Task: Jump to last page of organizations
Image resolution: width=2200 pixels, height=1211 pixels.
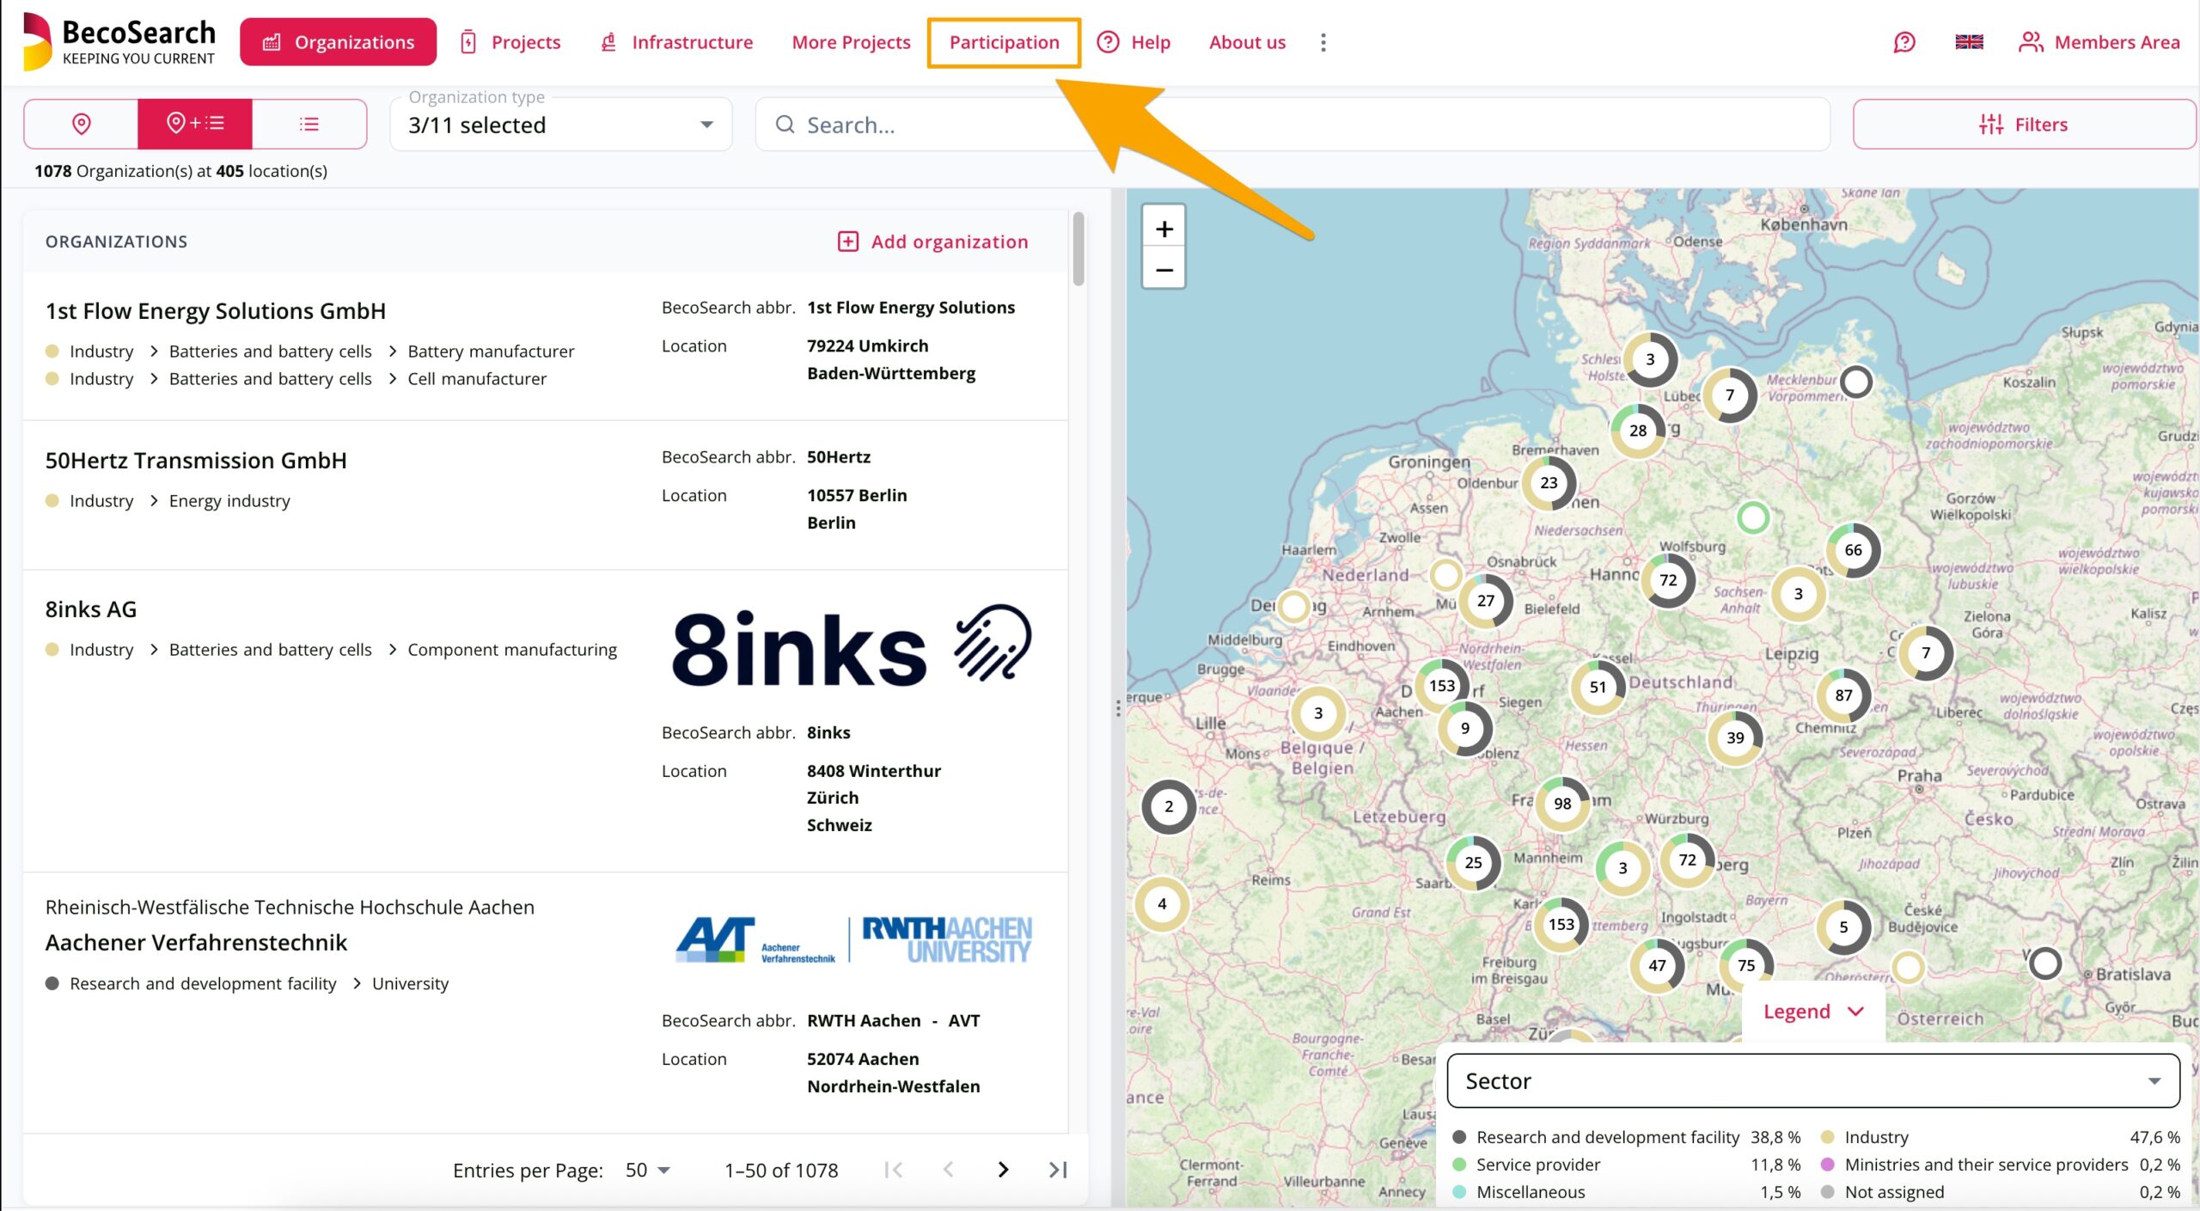Action: [1057, 1170]
